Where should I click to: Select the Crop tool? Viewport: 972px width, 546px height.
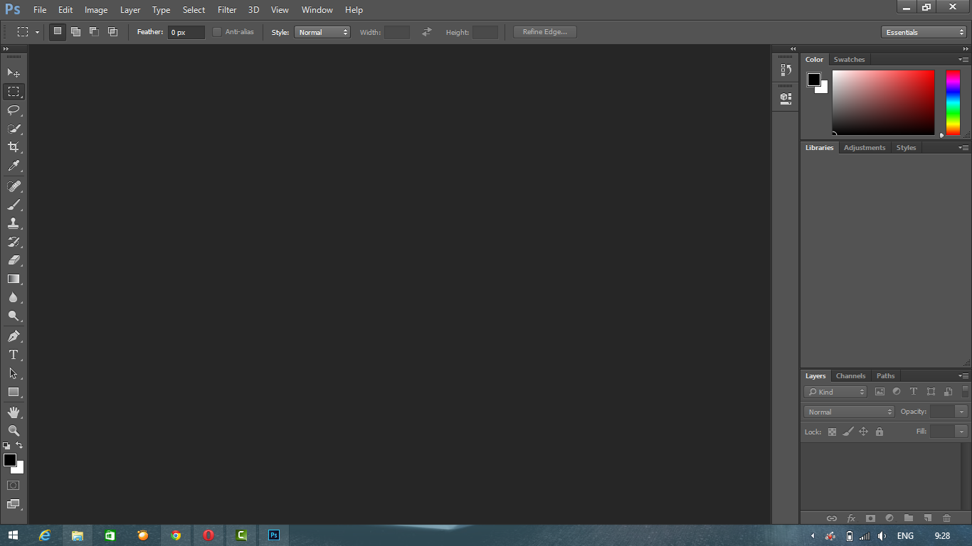(14, 147)
